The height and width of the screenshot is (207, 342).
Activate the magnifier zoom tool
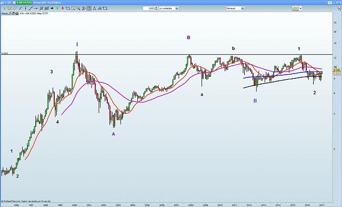[x=78, y=8]
